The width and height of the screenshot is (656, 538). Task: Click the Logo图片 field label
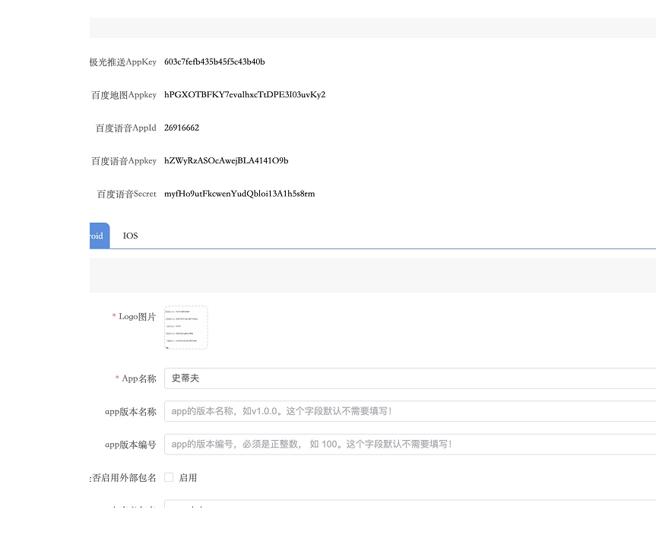coord(137,317)
